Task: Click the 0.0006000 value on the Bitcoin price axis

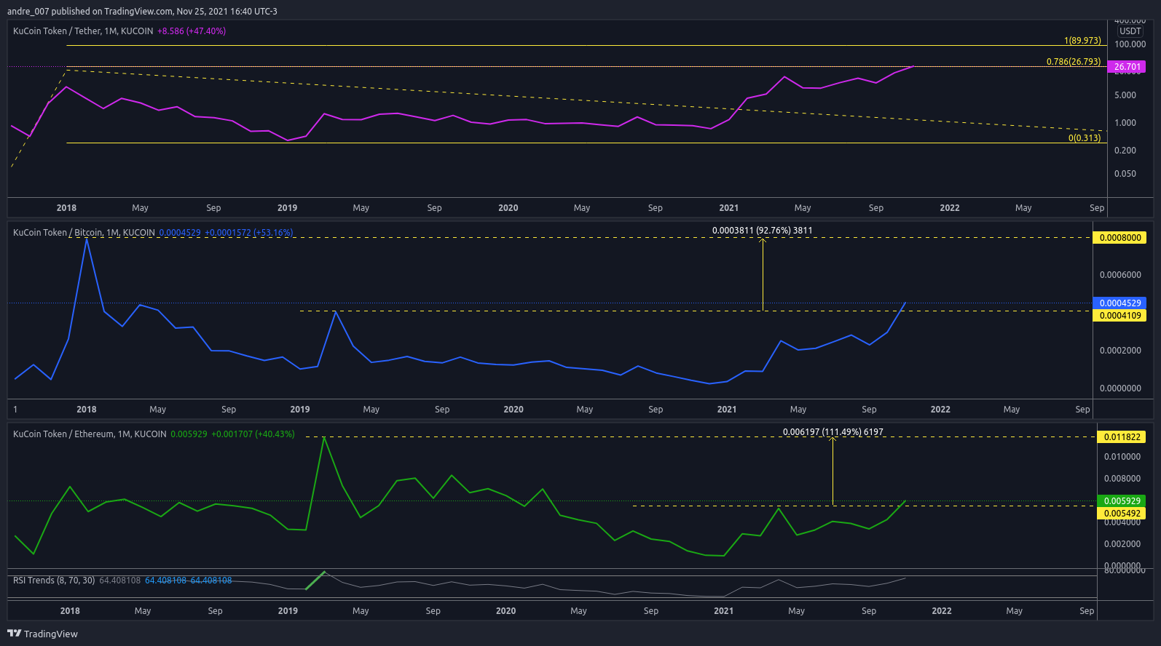Action: [1120, 275]
